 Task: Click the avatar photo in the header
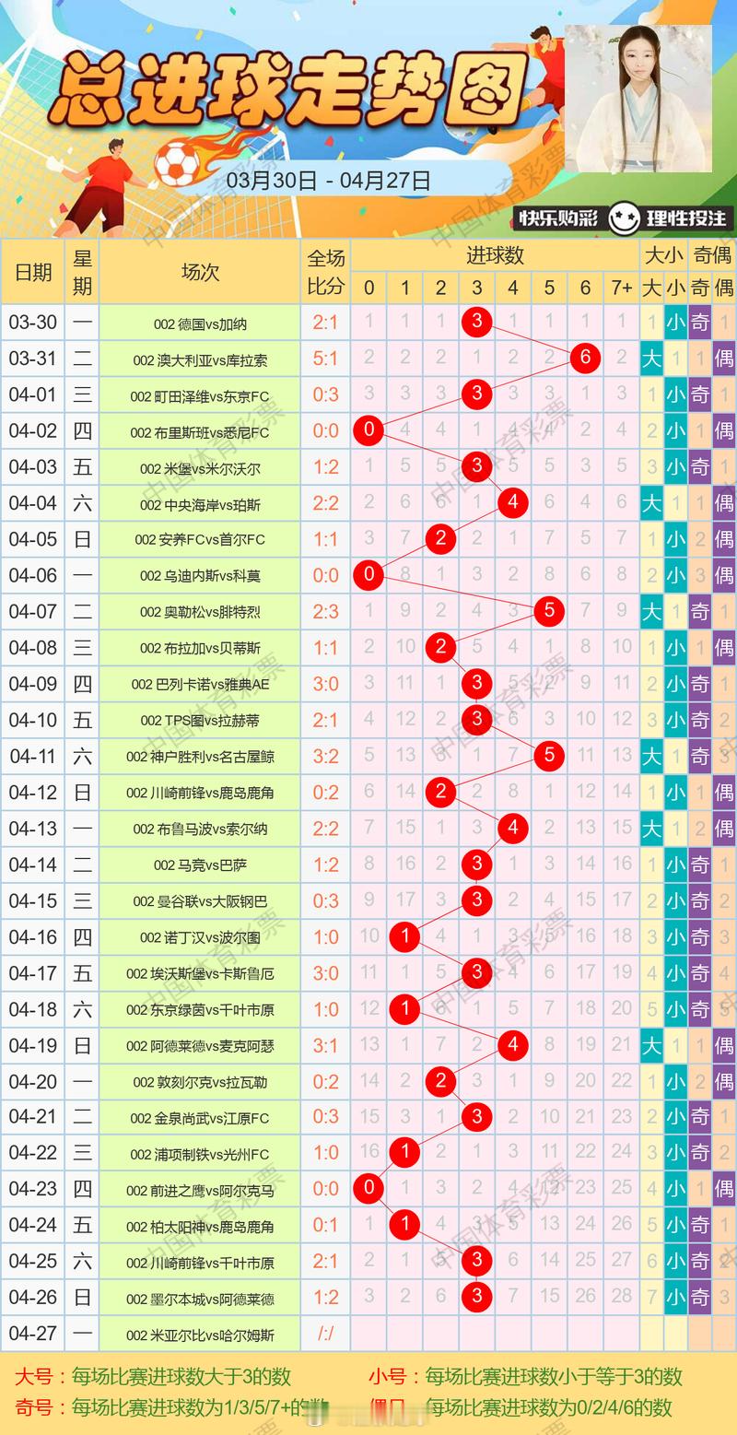point(638,99)
